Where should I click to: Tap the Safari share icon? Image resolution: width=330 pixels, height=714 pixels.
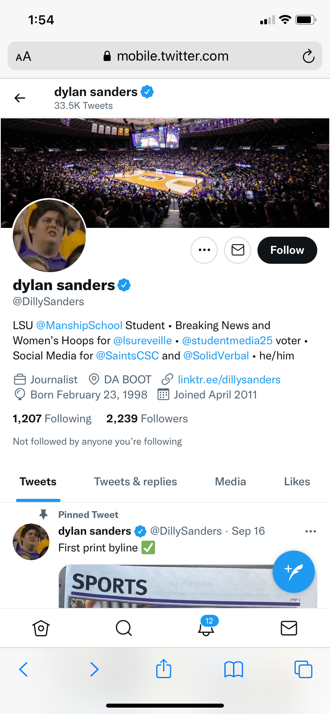pos(163,669)
